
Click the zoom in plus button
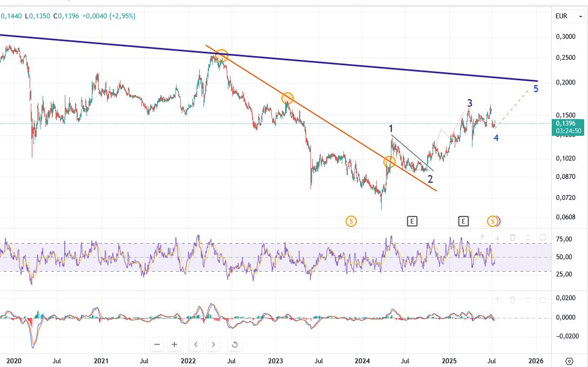click(x=174, y=344)
